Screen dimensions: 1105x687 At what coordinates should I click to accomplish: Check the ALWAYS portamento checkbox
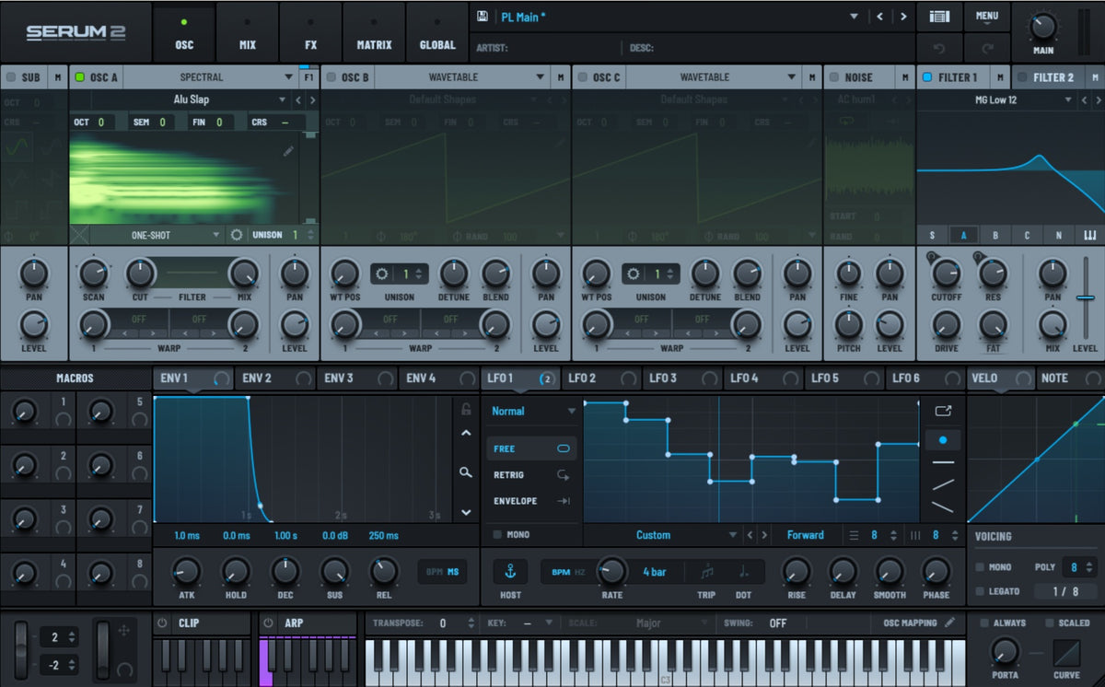(984, 623)
